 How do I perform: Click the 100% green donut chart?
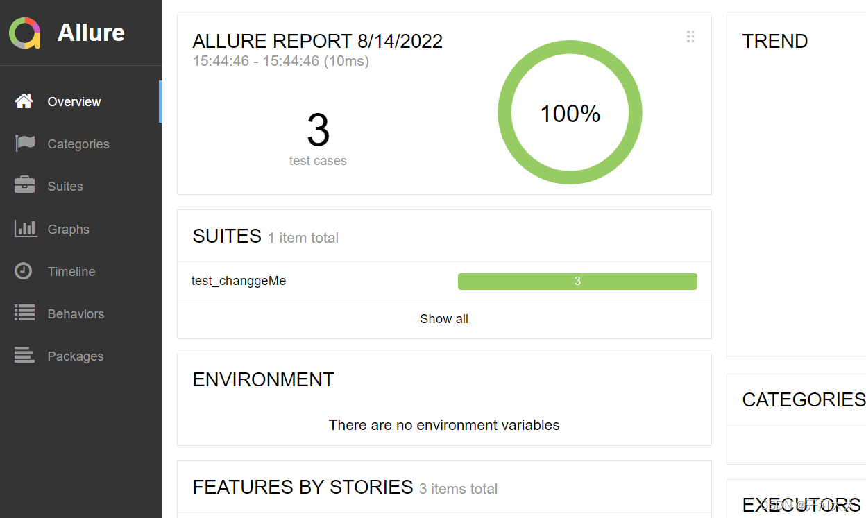570,113
